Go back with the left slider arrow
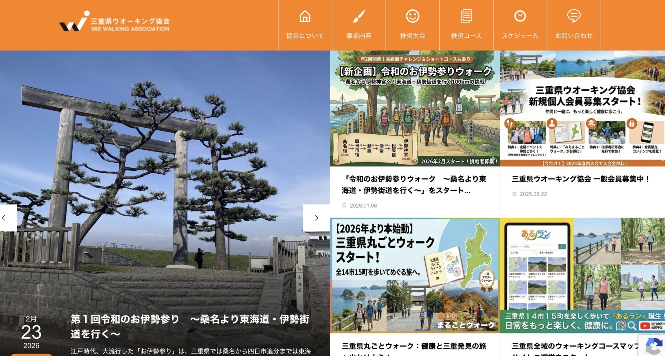The width and height of the screenshot is (665, 356). (x=5, y=218)
